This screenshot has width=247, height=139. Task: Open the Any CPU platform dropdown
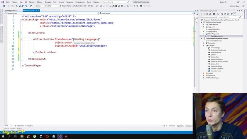51,6
